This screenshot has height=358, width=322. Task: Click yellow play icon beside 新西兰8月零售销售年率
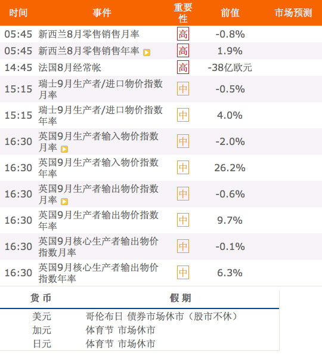click(147, 53)
